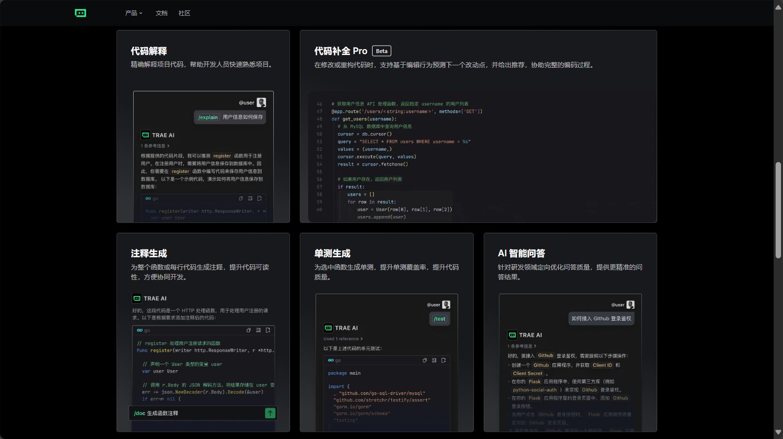The image size is (783, 439).
Task: Click the TRAE AI logo in 注释生成 card
Action: (x=137, y=298)
